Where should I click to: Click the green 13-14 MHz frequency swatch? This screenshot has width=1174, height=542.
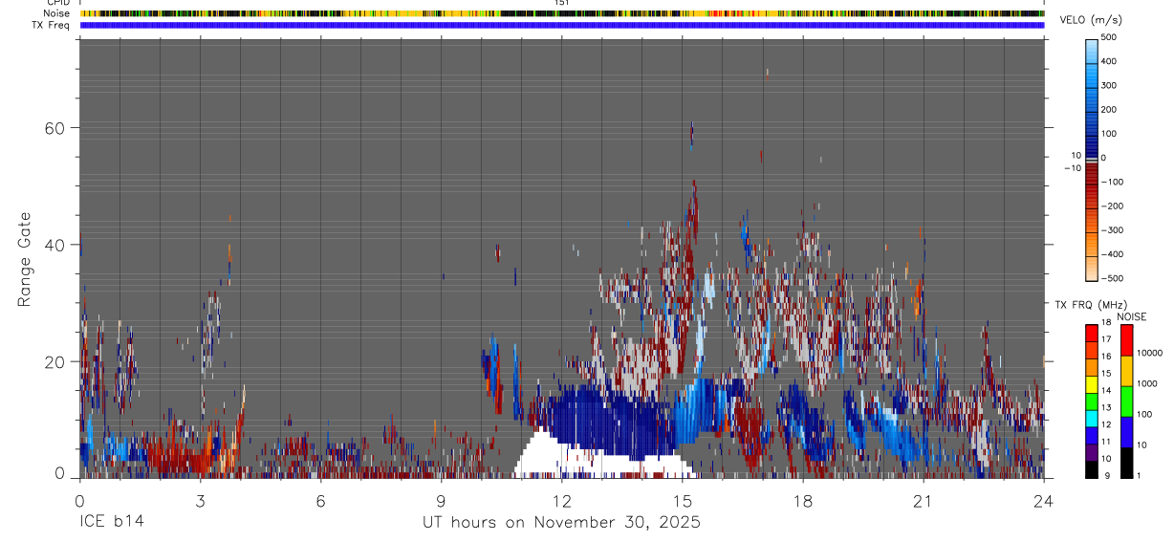(1092, 402)
